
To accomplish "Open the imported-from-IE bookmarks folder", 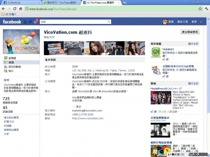I will click(9, 14).
